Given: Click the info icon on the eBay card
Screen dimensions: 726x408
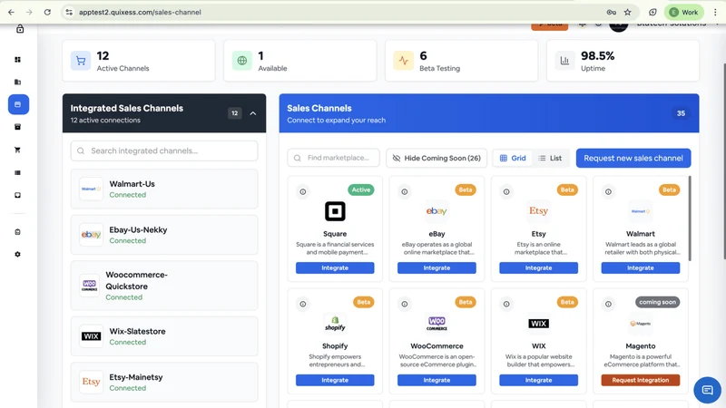Looking at the screenshot, I should (x=405, y=191).
